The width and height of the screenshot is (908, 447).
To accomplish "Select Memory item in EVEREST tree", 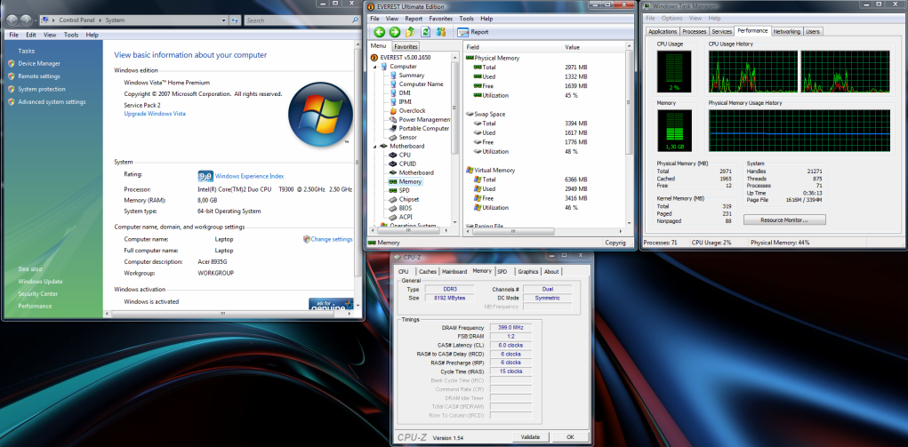I will point(410,181).
